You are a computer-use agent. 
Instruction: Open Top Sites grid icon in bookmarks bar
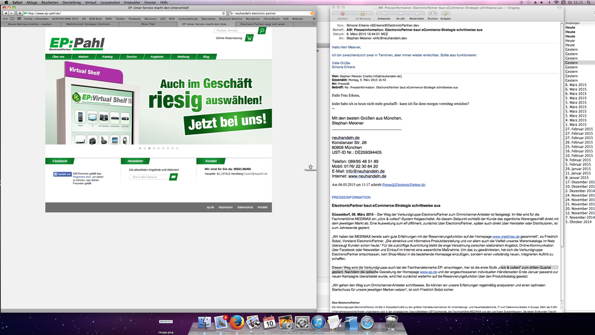tap(19, 19)
